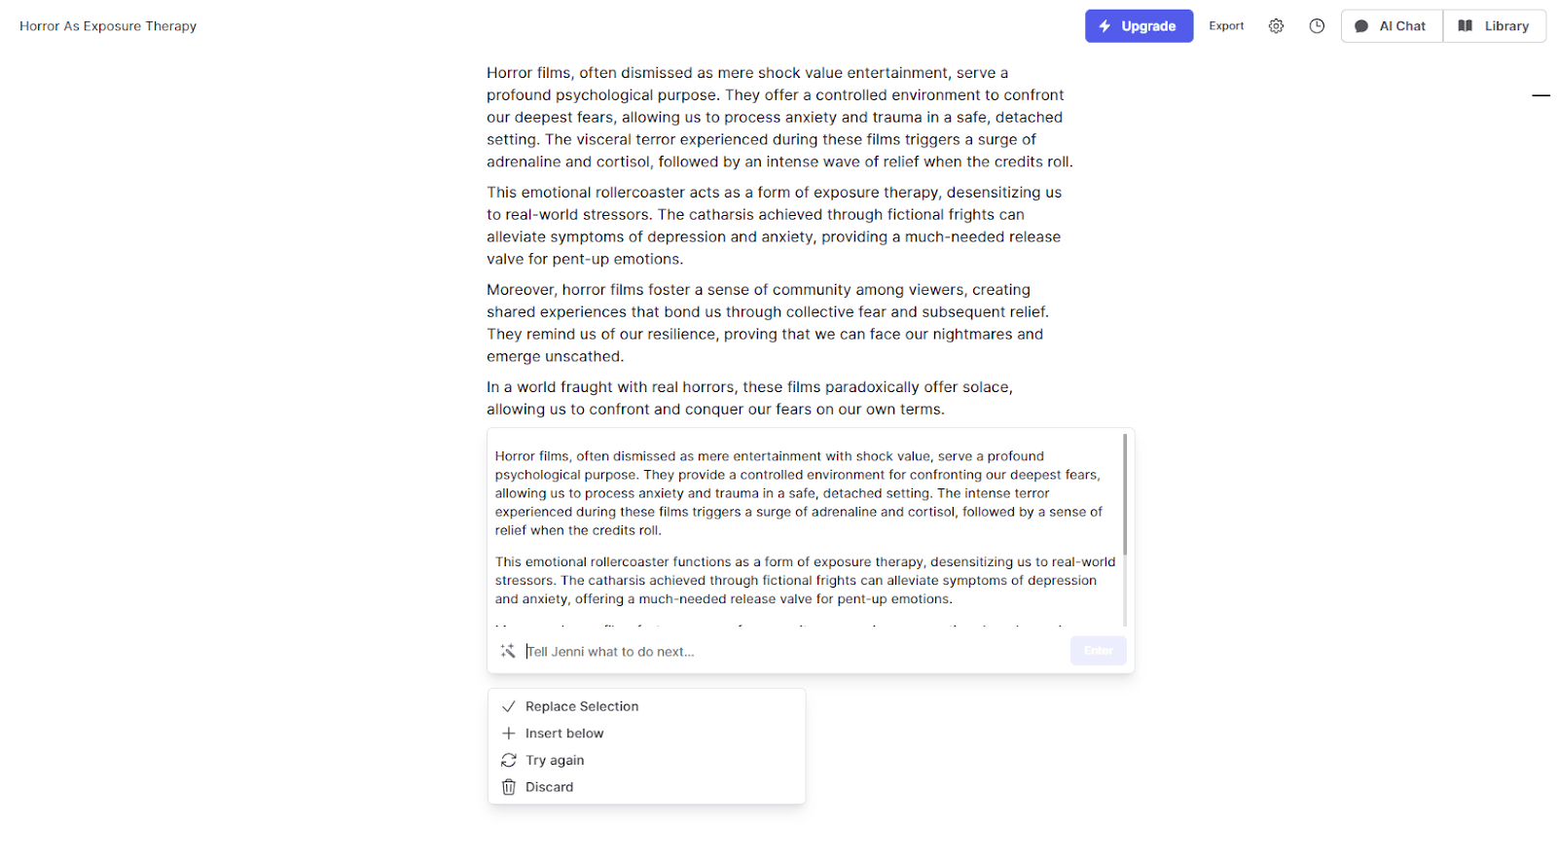This screenshot has height=862, width=1557.
Task: Click the Export link in the header
Action: (x=1226, y=26)
